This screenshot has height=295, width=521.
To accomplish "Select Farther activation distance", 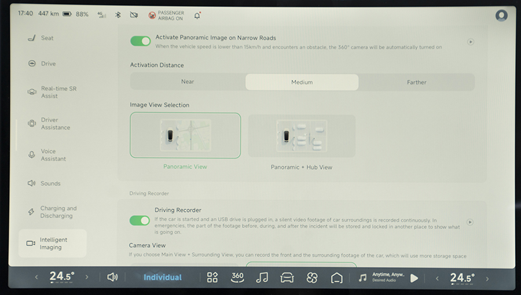I will (416, 82).
